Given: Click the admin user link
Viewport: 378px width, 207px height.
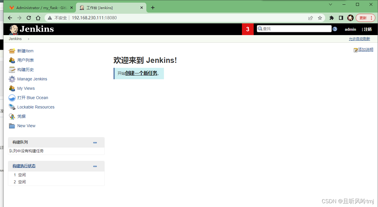Looking at the screenshot, I should pyautogui.click(x=350, y=29).
